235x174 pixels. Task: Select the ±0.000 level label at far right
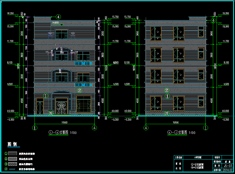pyautogui.click(x=225, y=111)
